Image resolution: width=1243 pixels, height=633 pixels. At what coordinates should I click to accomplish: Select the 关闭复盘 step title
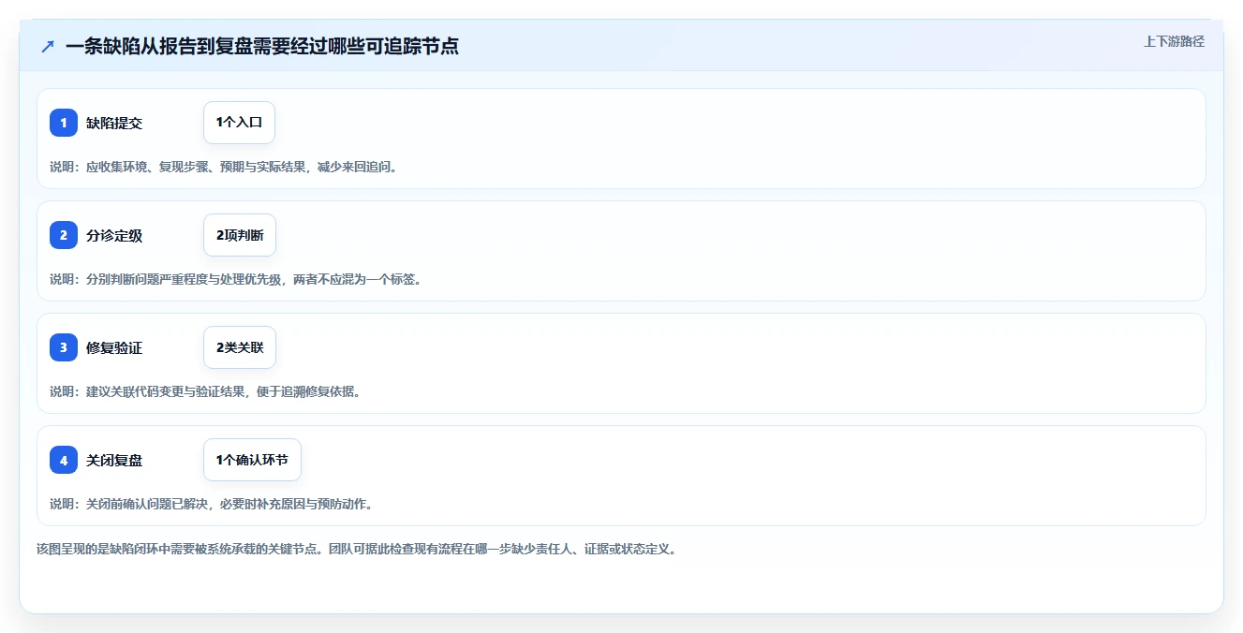pyautogui.click(x=114, y=460)
